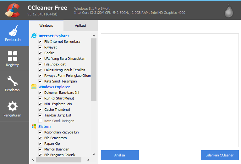Image resolution: width=241 pixels, height=164 pixels.
Task: Switch to the Windows tab
Action: click(46, 25)
